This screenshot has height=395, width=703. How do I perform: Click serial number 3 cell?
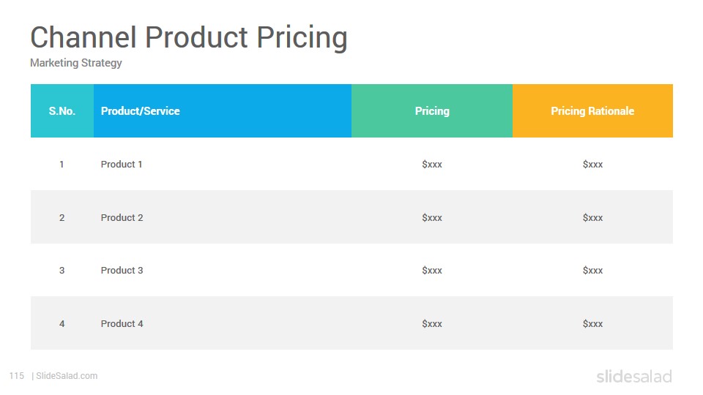62,271
